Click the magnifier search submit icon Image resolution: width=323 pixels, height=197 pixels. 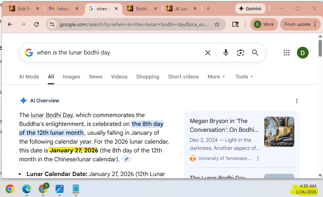click(255, 53)
